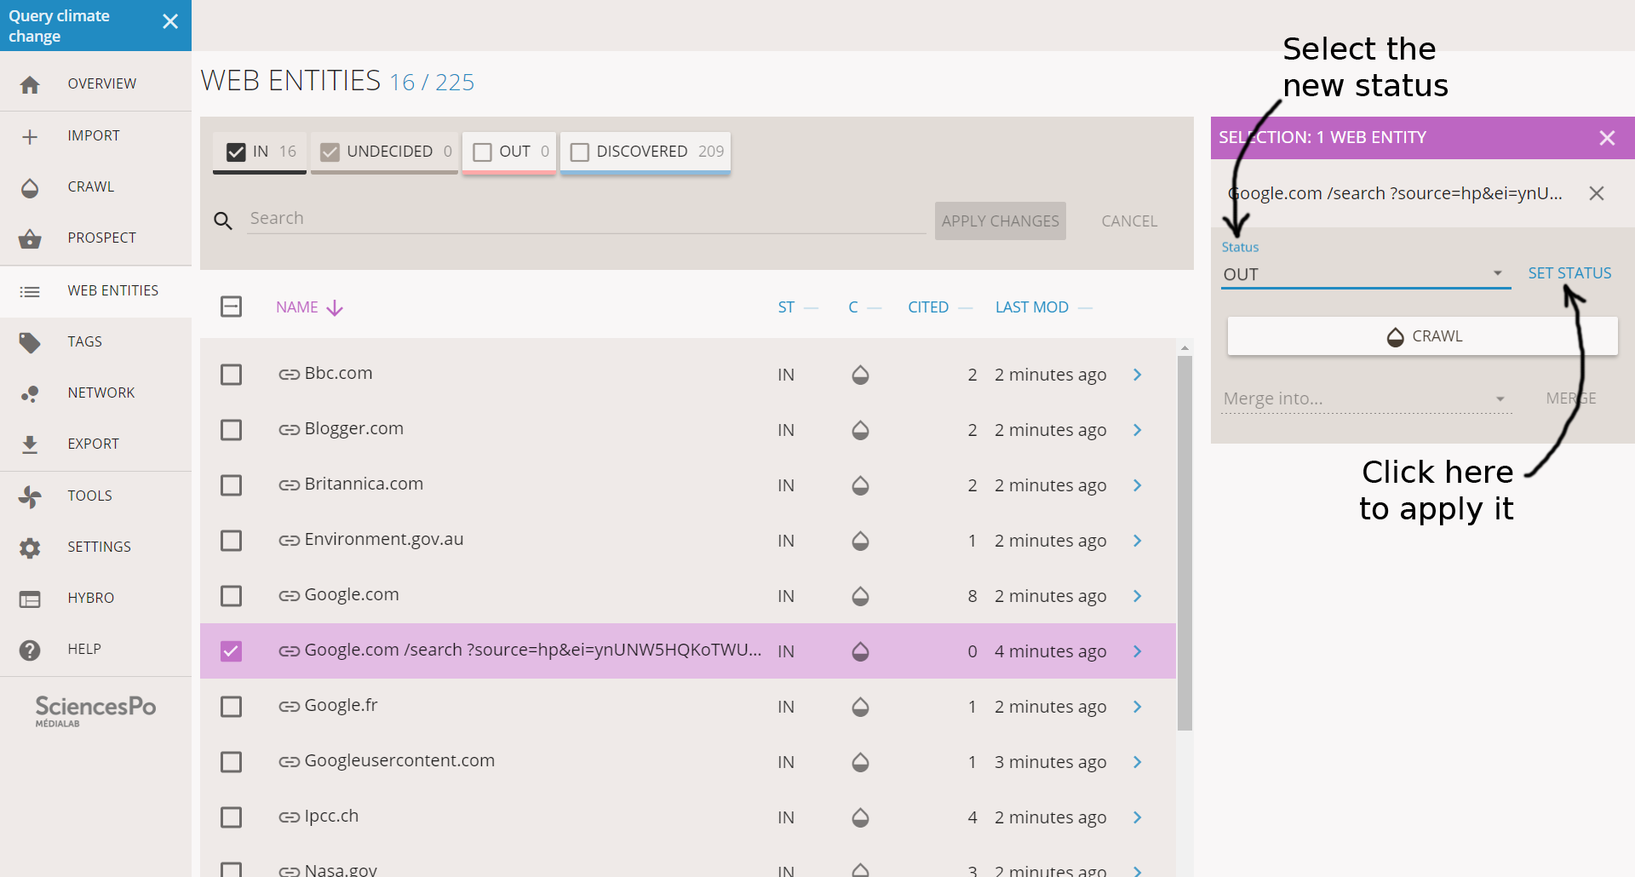
Task: Click the sort arrow next to NAME
Action: click(335, 307)
